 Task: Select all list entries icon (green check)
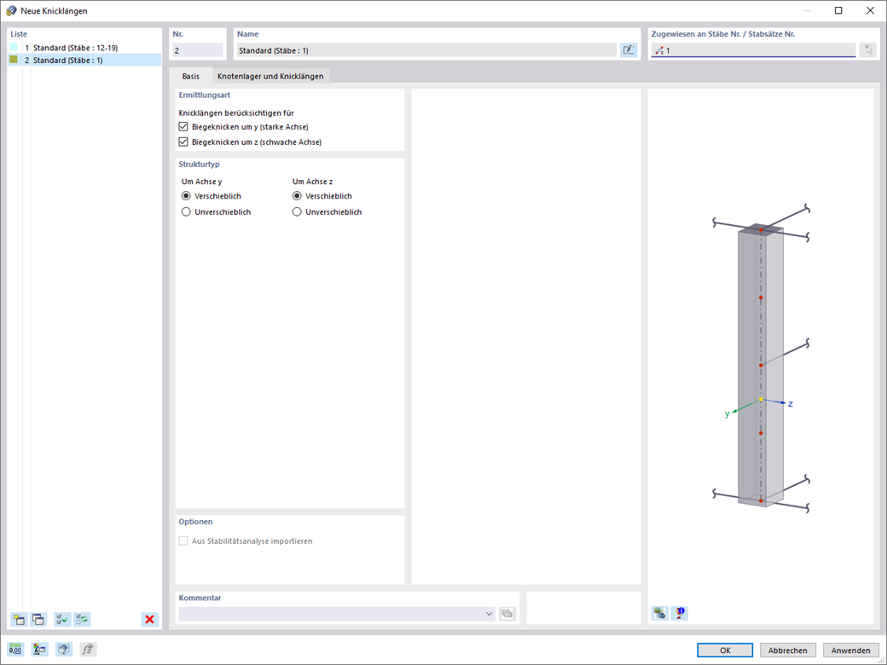(62, 619)
